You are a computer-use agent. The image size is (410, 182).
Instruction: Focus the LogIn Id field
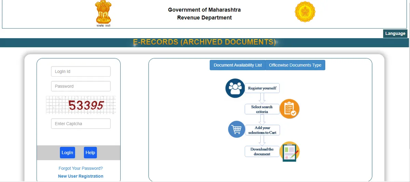81,71
